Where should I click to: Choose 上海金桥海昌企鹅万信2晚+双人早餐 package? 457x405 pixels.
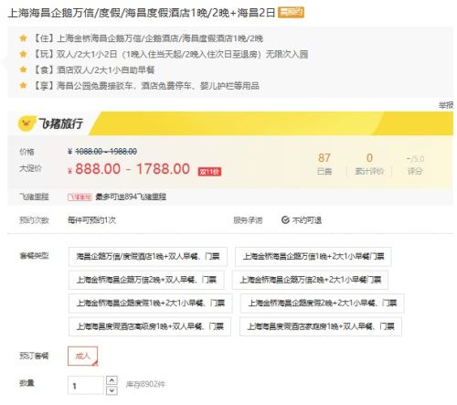tap(146, 280)
